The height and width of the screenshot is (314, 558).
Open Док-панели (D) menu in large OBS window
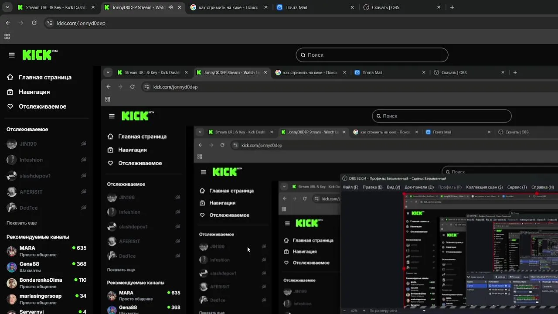coord(419,187)
